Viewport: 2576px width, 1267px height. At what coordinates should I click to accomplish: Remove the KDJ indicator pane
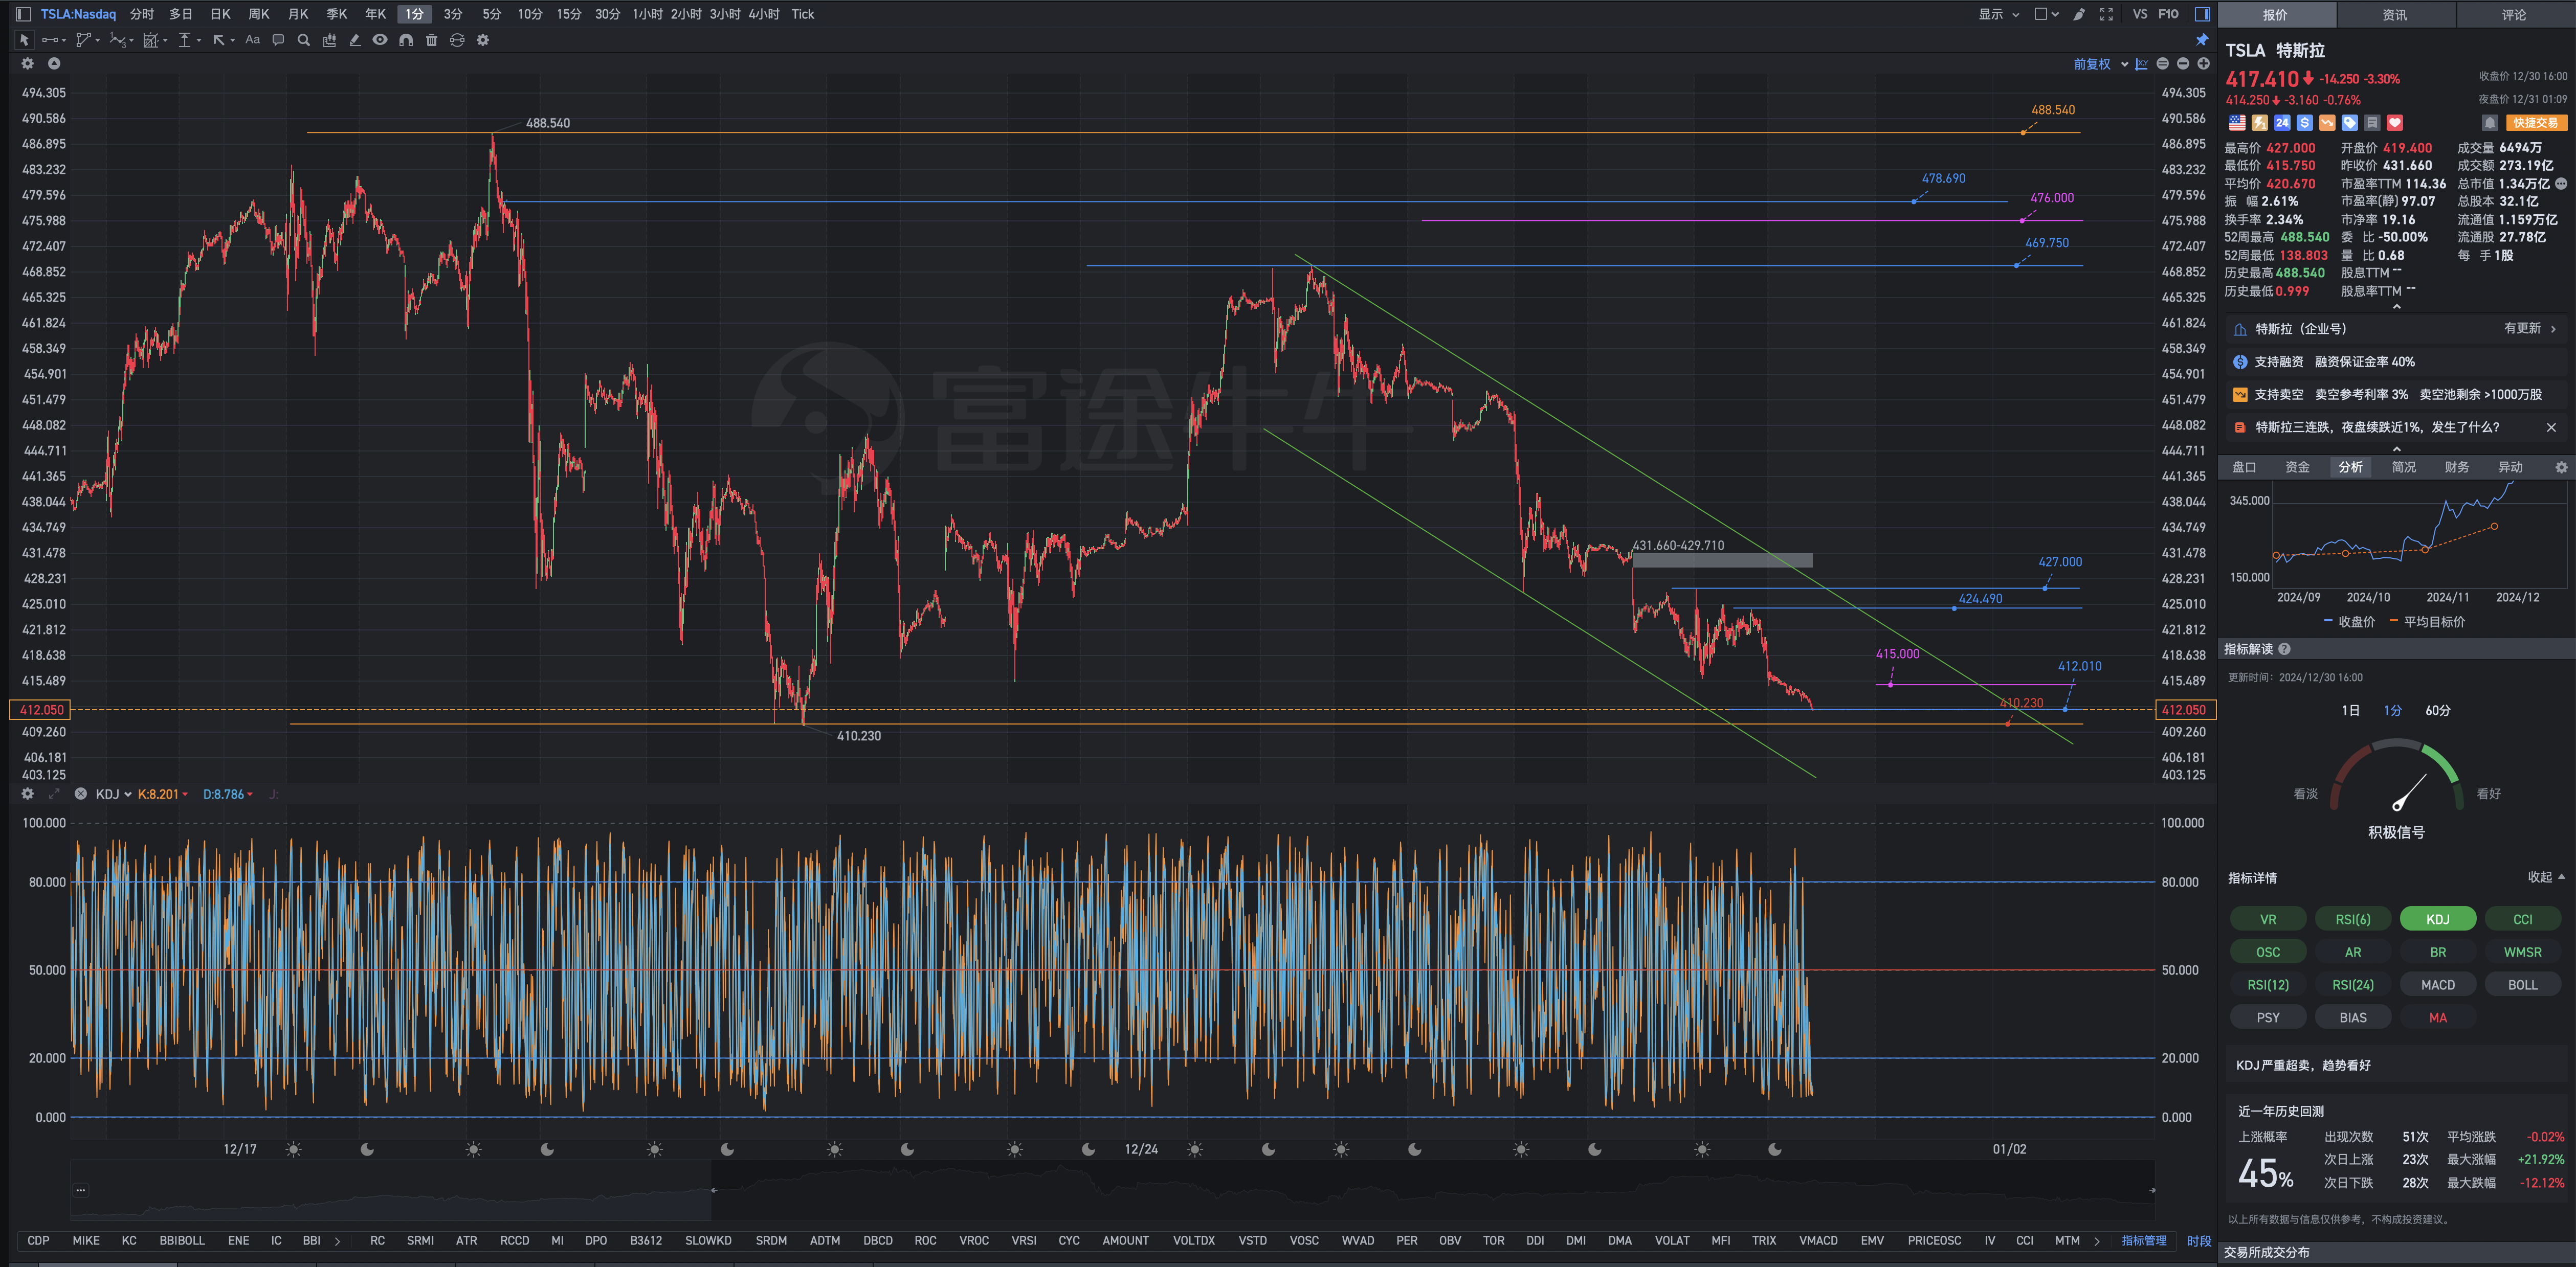click(x=81, y=794)
